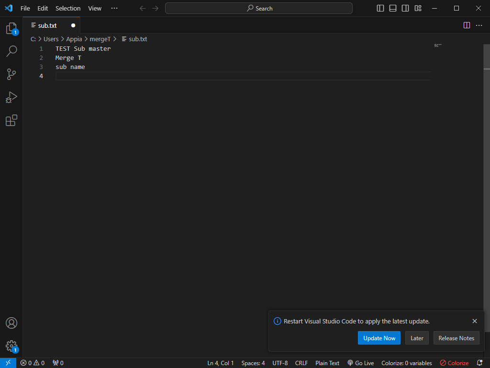This screenshot has height=368, width=490.
Task: Split the editor to the right
Action: (x=467, y=25)
